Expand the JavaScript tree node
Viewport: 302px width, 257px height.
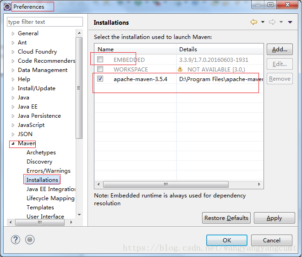click(13, 126)
